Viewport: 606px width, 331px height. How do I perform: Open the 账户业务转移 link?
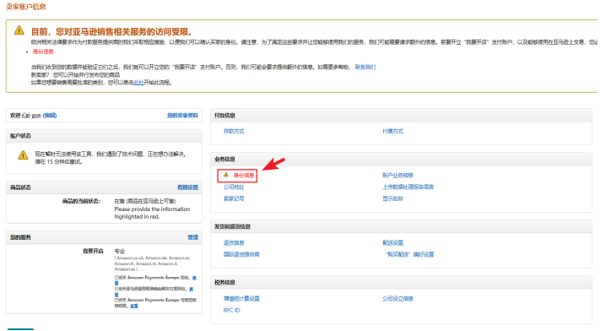coord(398,175)
